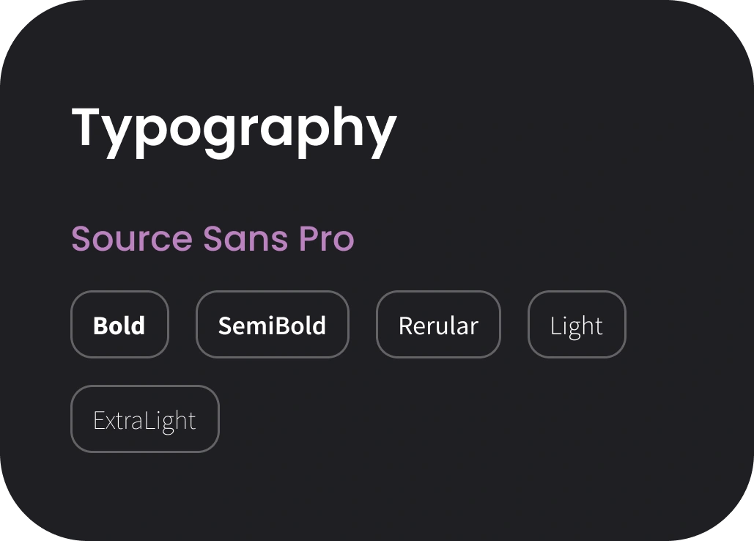Choose the SemiBold font weight
Viewport: 754px width, 541px height.
pyautogui.click(x=272, y=325)
